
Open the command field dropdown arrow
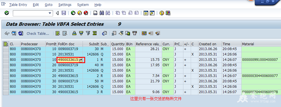point(50,13)
